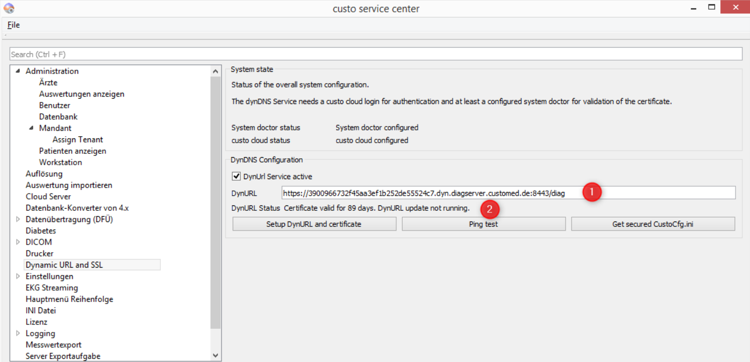Open Auswertung importieren tree item
The image size is (750, 362).
(x=69, y=185)
